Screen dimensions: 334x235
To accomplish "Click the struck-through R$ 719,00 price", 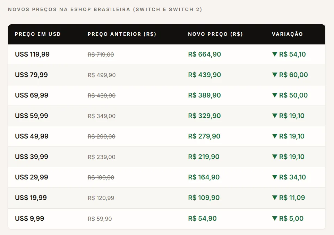I will [x=101, y=54].
